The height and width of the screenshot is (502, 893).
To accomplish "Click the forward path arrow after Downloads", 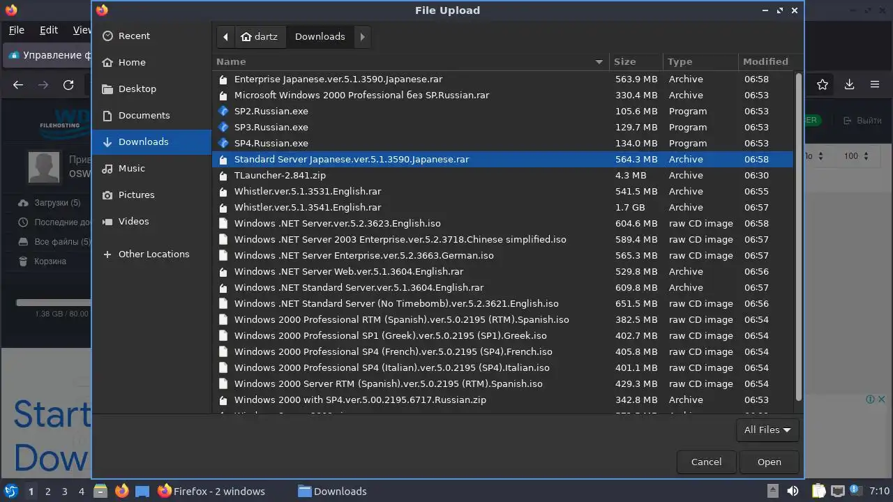I will click(362, 36).
